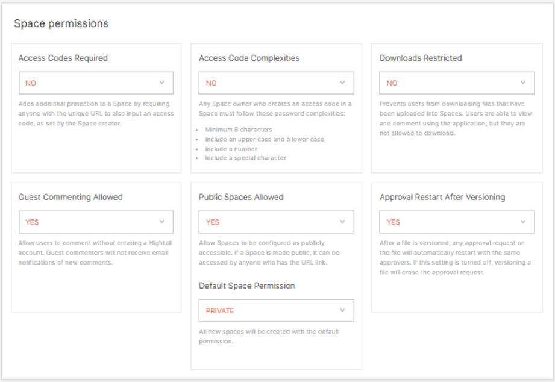555x382 pixels.
Task: Click the Downloads Restricted card title
Action: pyautogui.click(x=421, y=58)
